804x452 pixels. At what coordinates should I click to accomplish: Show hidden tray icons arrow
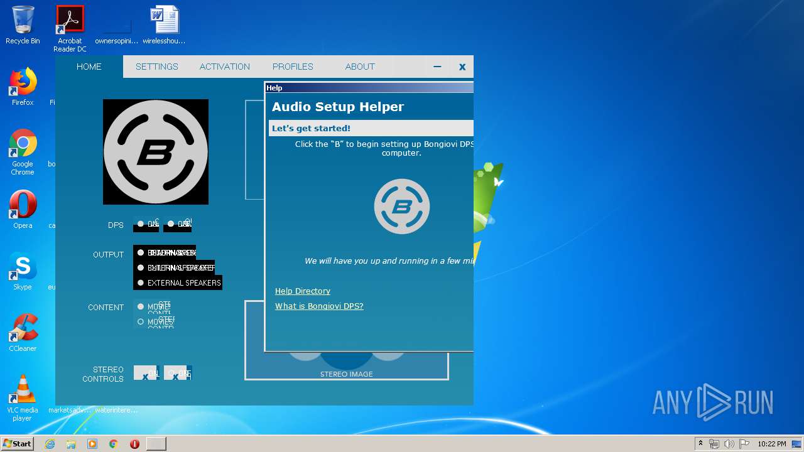(x=700, y=444)
